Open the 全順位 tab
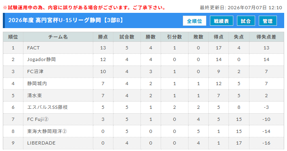 195,21
